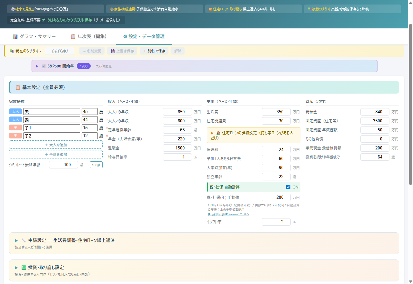Focus the インフレ率 input field
413x284 pixels.
[276, 222]
